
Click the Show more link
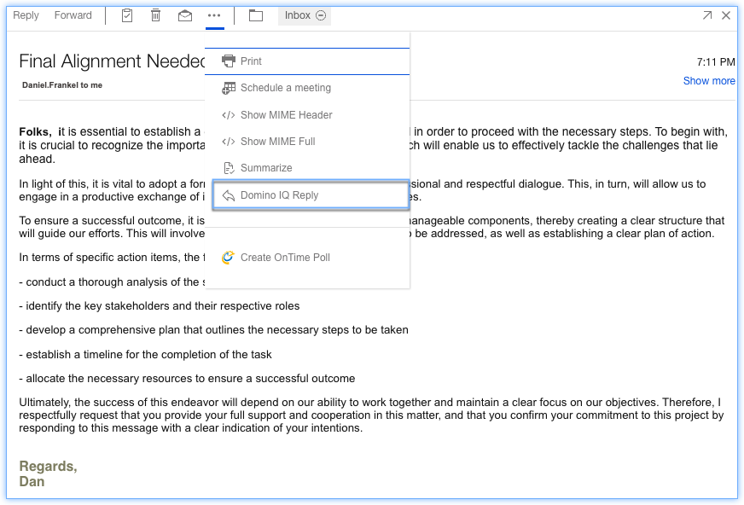[709, 81]
